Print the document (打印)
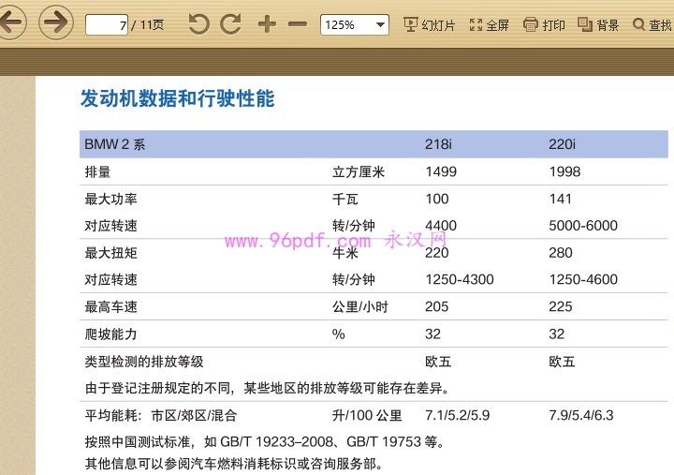Image resolution: width=674 pixels, height=475 pixels. (544, 25)
